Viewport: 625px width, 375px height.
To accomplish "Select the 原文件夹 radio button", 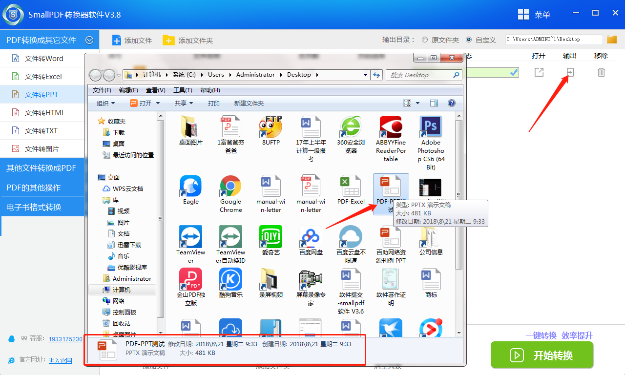I will [425, 40].
